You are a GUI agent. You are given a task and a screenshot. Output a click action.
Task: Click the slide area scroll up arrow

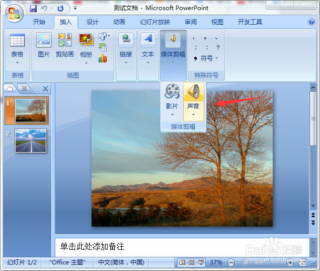tap(313, 87)
